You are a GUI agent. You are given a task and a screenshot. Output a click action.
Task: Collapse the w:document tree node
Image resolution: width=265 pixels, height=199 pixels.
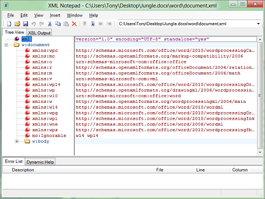(6, 45)
